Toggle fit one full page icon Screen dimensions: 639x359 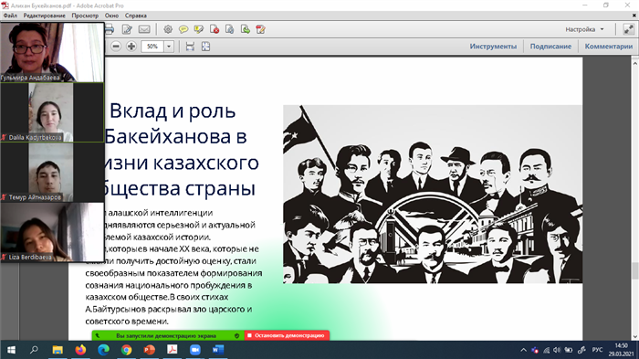coord(205,47)
